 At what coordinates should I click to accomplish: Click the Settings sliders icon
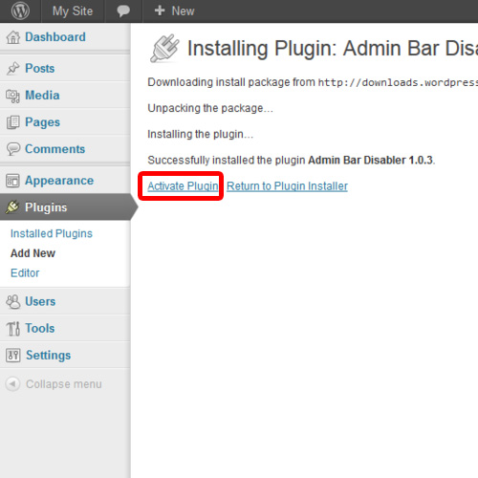click(13, 355)
